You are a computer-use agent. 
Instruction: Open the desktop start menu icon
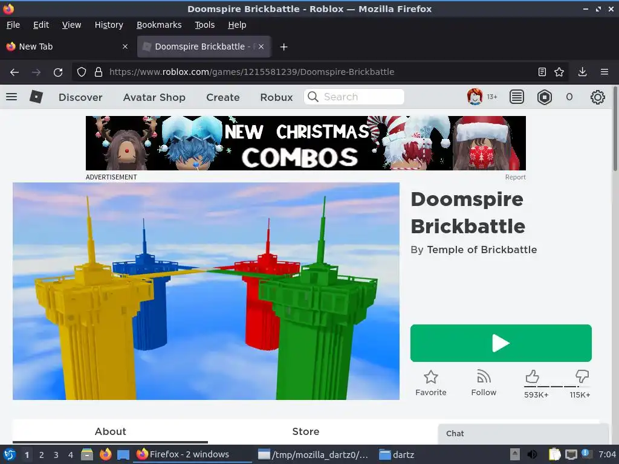10,454
